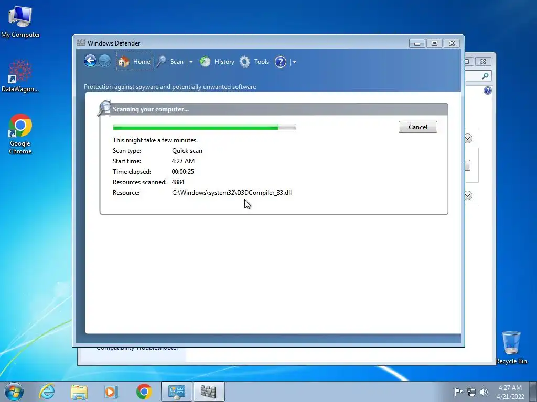537x402 pixels.
Task: Open the volume speaker tray icon
Action: [x=484, y=392]
